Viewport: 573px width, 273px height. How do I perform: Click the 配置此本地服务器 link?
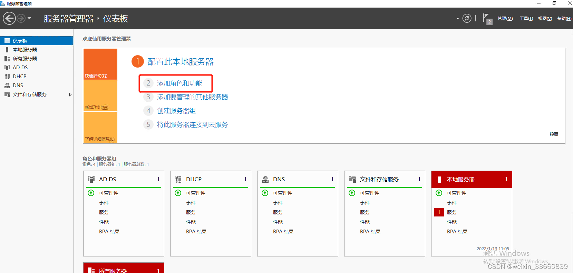(x=180, y=62)
